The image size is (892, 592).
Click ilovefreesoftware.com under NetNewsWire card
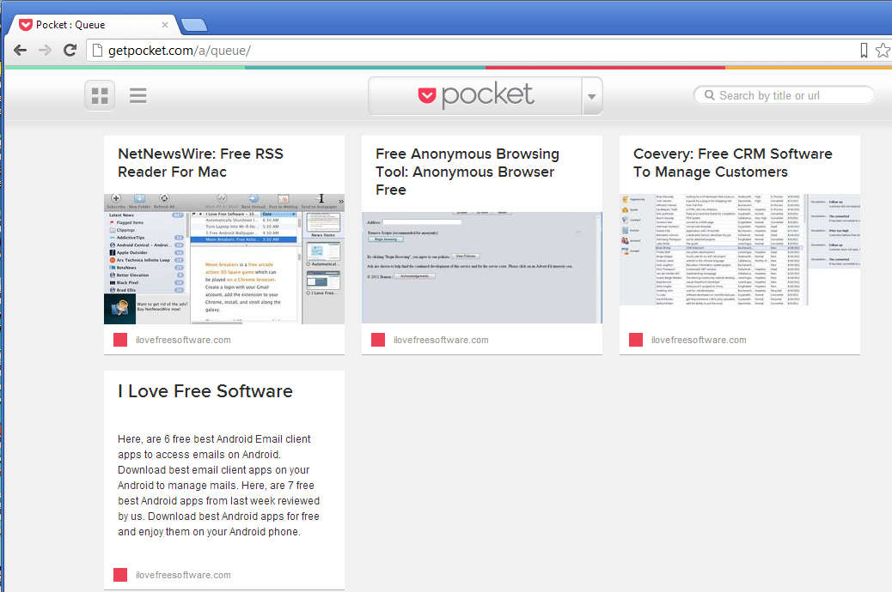183,340
